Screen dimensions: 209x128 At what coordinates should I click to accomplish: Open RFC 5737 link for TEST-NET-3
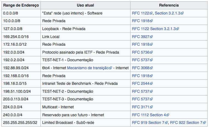coord(141,99)
